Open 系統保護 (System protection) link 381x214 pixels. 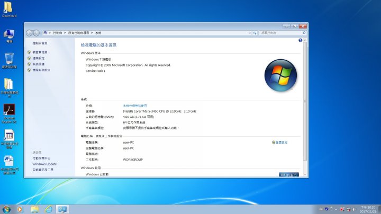(39, 64)
